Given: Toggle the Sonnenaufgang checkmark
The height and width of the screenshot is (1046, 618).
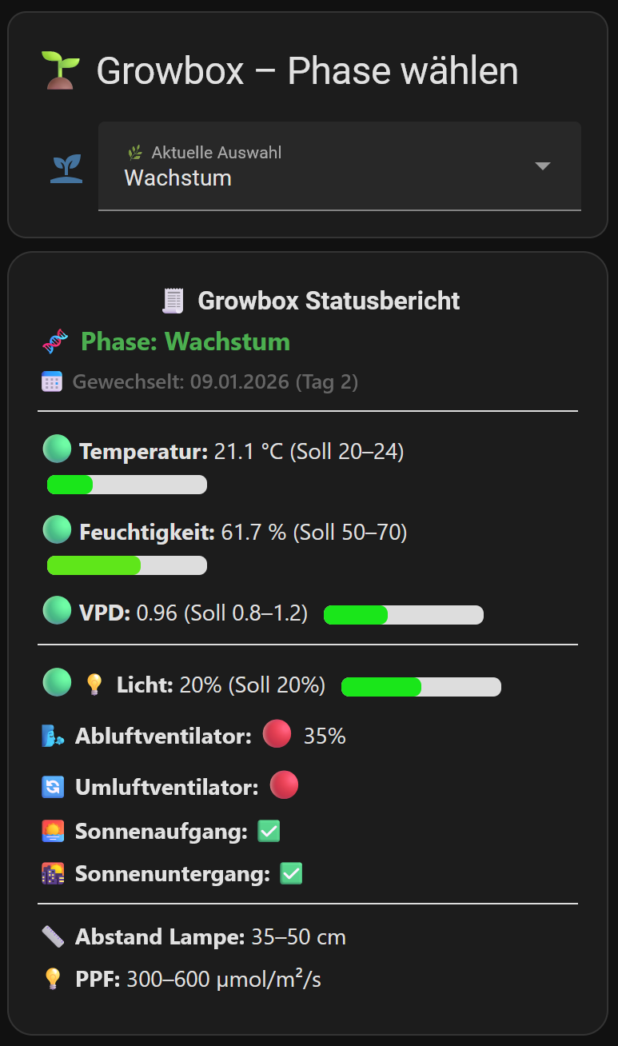Looking at the screenshot, I should pyautogui.click(x=269, y=830).
